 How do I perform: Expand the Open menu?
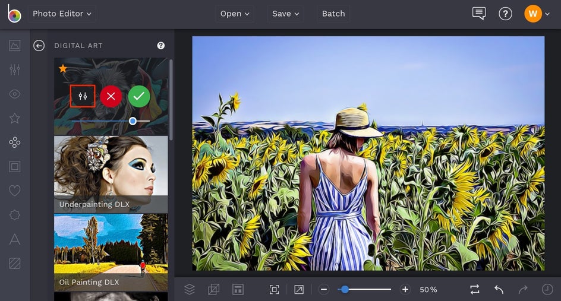235,14
